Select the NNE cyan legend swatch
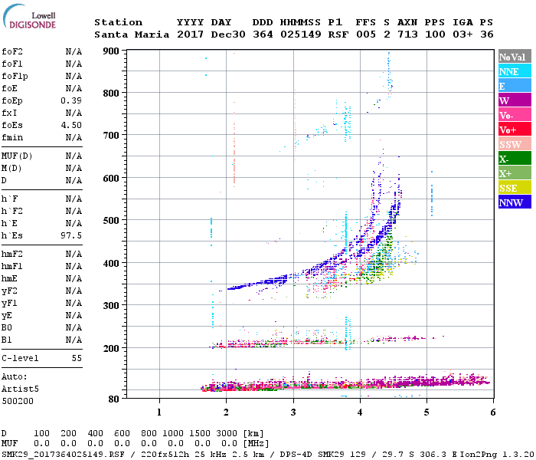The image size is (536, 460). tap(515, 71)
